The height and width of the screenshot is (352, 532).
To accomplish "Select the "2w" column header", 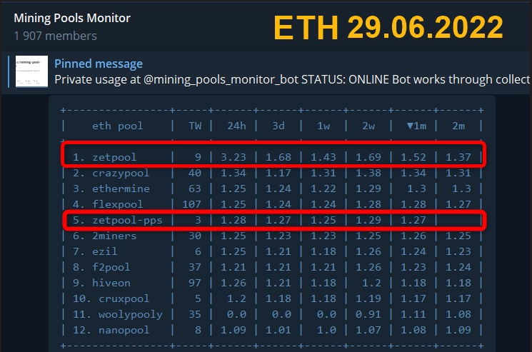I will 367,126.
